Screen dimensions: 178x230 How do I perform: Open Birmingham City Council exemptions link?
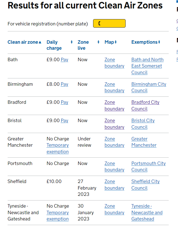(149, 87)
